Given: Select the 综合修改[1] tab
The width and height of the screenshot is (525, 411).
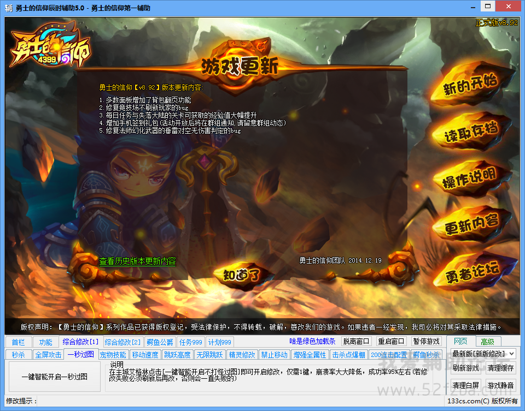Looking at the screenshot, I should pyautogui.click(x=80, y=342).
